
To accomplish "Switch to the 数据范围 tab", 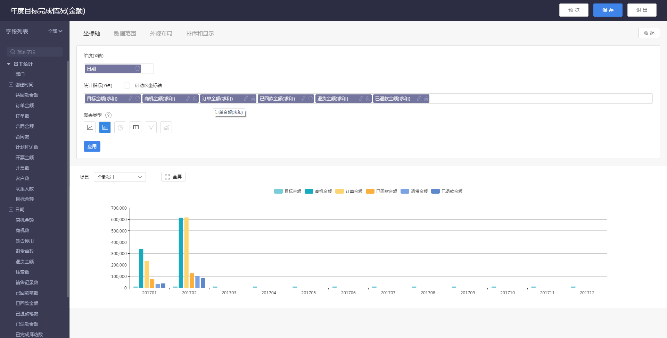I will pyautogui.click(x=125, y=34).
